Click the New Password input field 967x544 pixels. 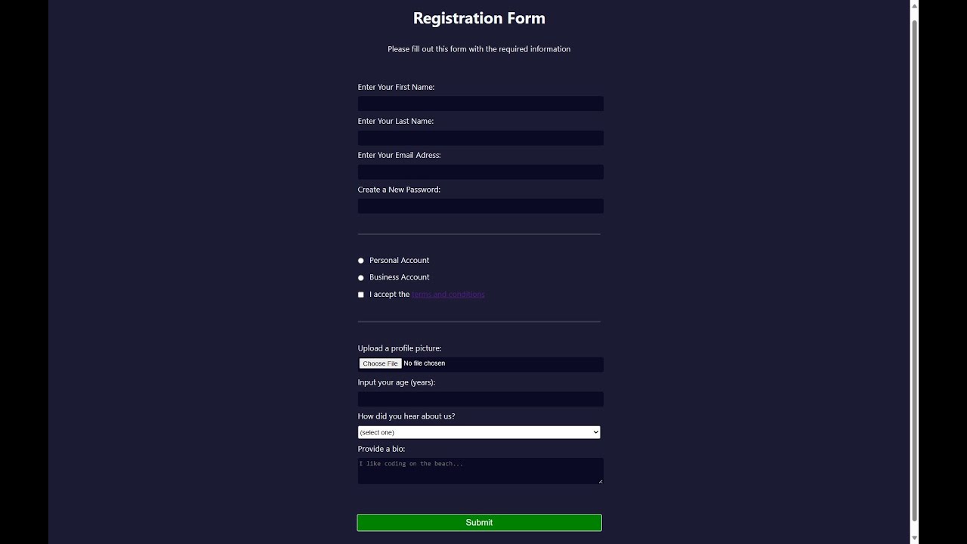(480, 206)
